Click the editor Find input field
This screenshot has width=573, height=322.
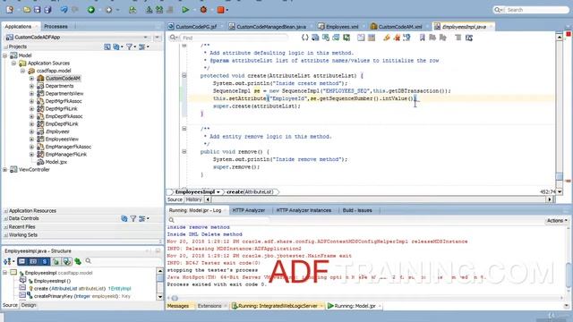[234, 38]
